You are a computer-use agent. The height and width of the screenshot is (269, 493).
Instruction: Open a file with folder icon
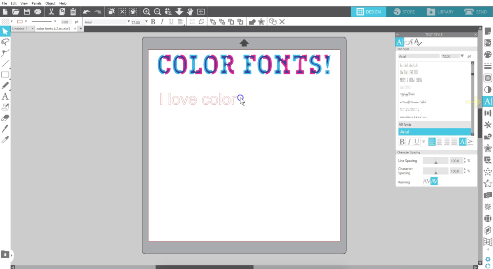[x=16, y=12]
